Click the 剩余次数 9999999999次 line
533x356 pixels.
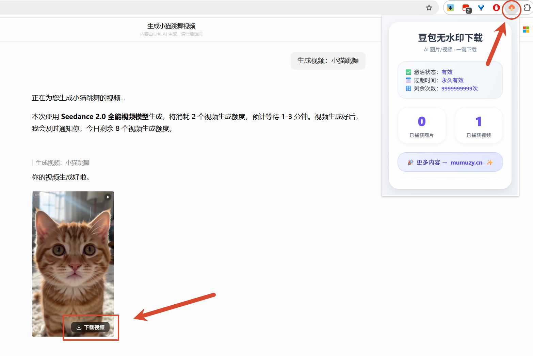442,88
